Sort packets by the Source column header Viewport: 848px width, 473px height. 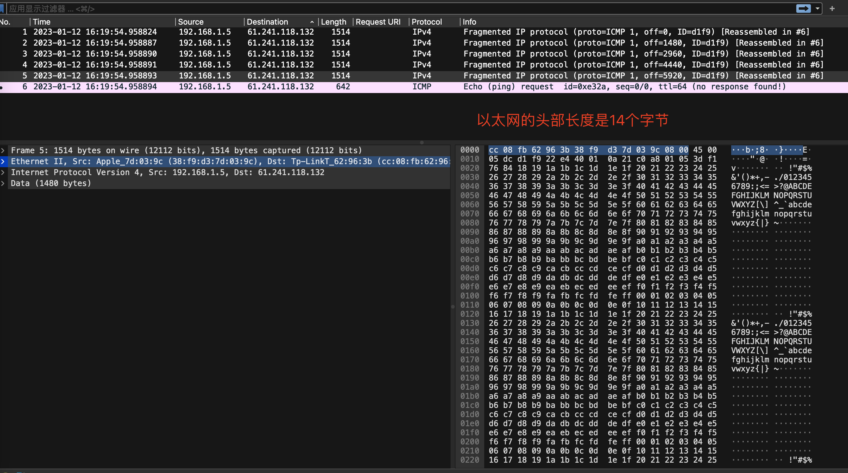point(209,22)
